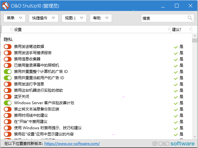Open the 视图 dropdown
Screen dimensions: 198x148
click(x=74, y=18)
